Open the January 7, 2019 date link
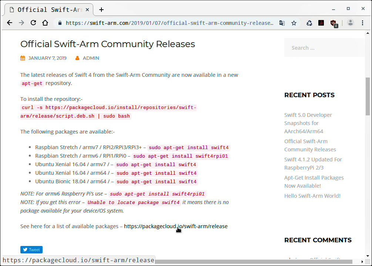Screen dimensions: 372x266 (x=47, y=58)
